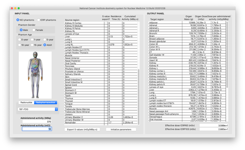Screen dimensions: 245x150
Task: Enable S value export for Lung RL
Action: point(106,45)
